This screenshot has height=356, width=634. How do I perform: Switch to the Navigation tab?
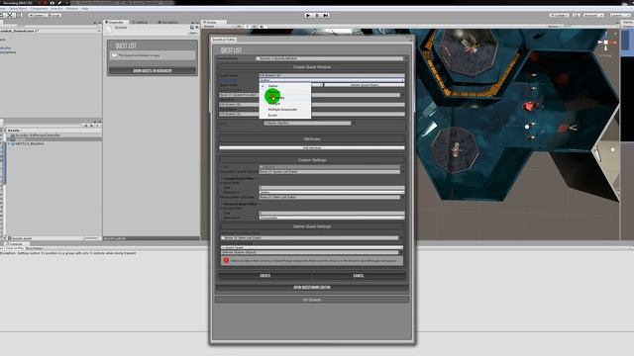pyautogui.click(x=167, y=22)
